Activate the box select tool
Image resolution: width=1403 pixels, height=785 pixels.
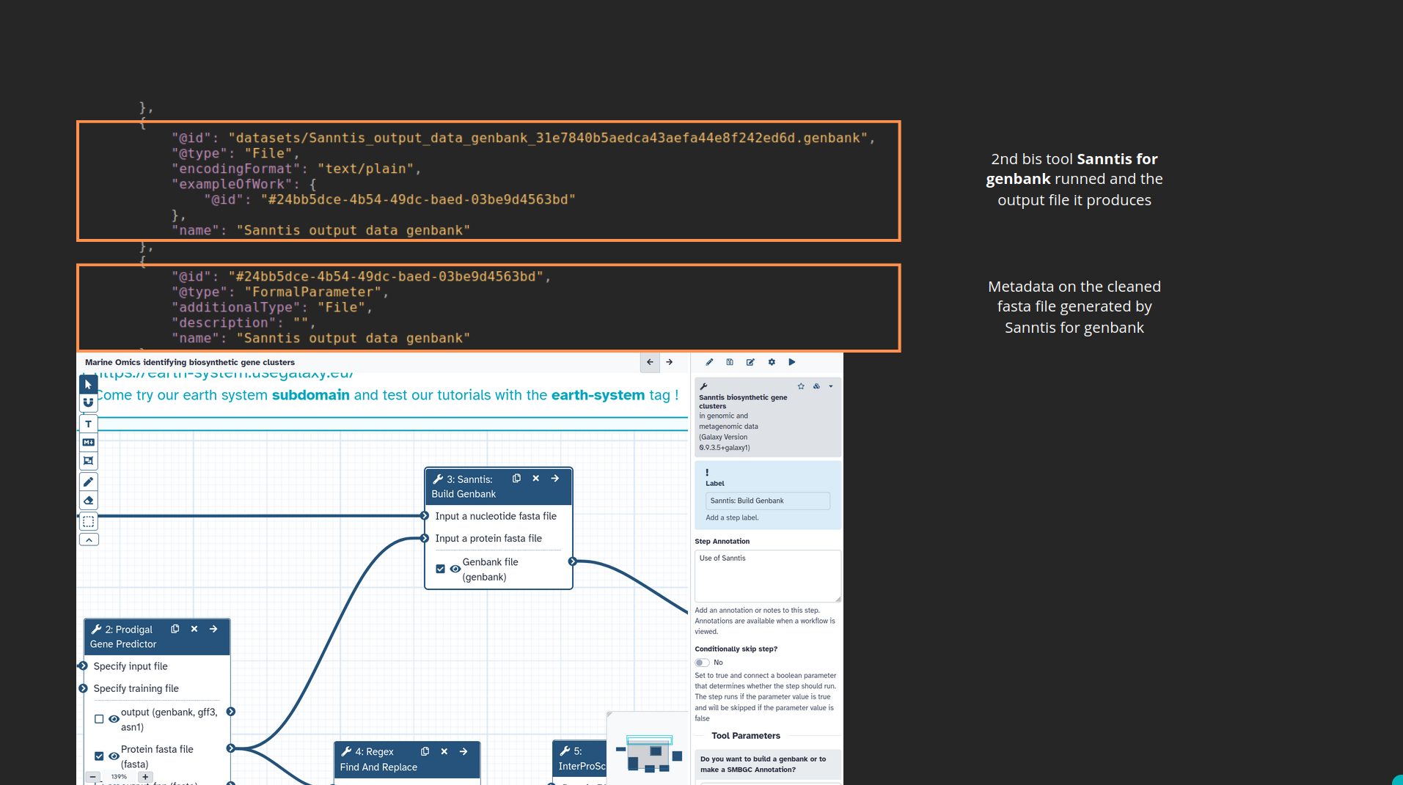tap(89, 522)
